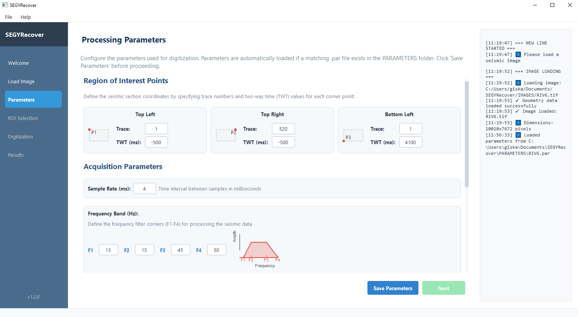Open the Results step
578x317 pixels.
33,155
